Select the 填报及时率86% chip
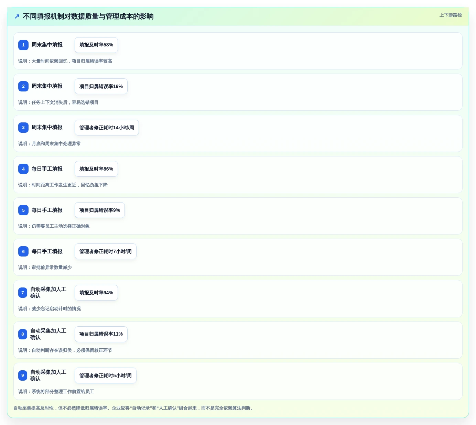This screenshot has height=425, width=476. (x=96, y=169)
